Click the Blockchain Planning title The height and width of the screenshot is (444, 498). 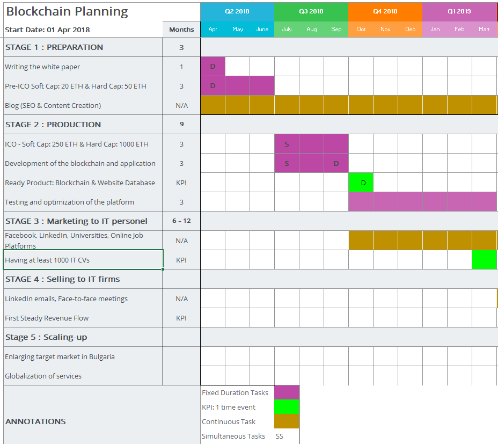coord(66,11)
